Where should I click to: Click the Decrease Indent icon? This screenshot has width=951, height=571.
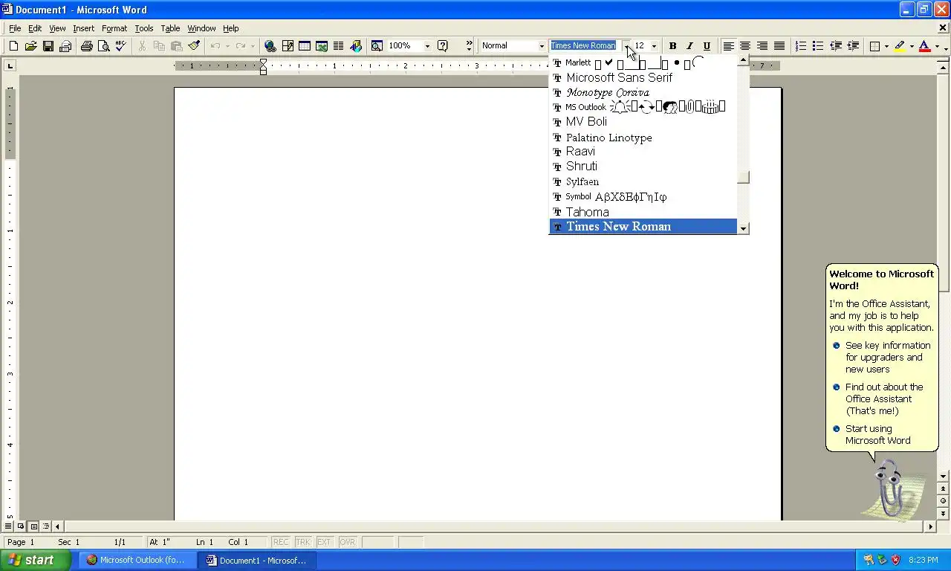(836, 46)
